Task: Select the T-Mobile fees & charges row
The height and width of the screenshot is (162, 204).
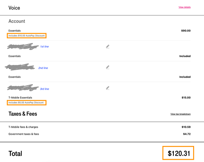Action: coord(100,127)
